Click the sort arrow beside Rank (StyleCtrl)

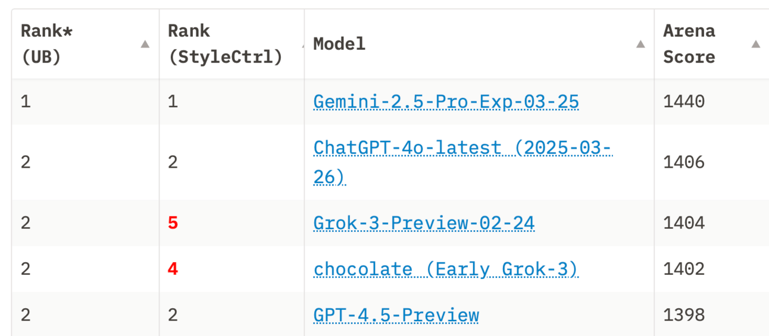pos(303,44)
